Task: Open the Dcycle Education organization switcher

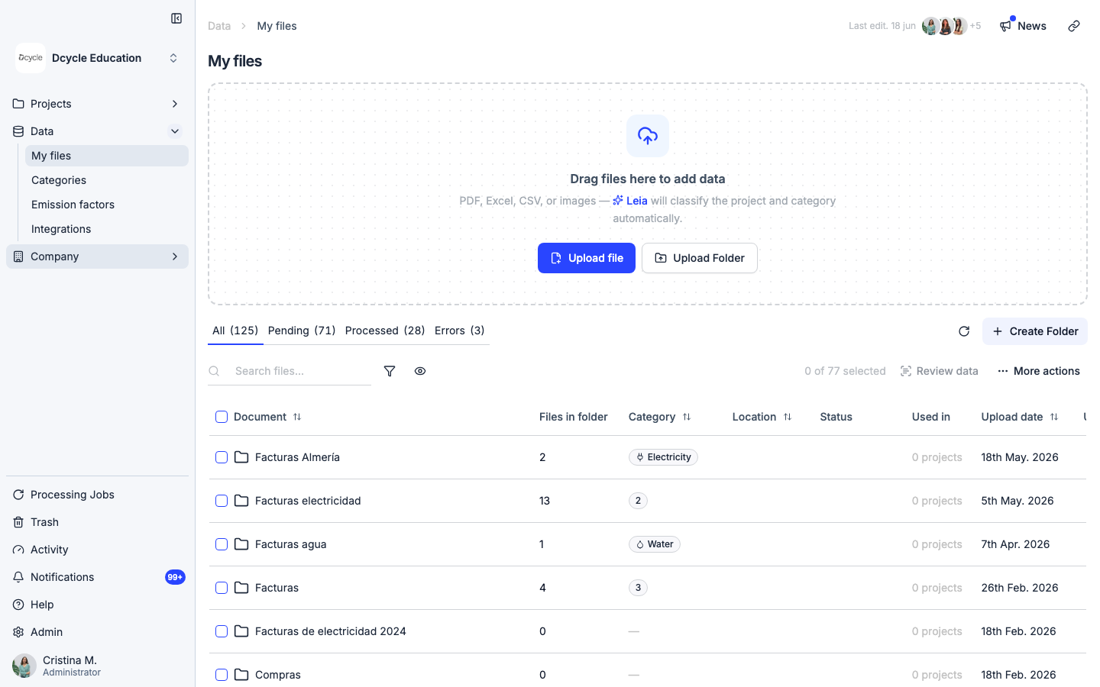Action: pos(97,58)
